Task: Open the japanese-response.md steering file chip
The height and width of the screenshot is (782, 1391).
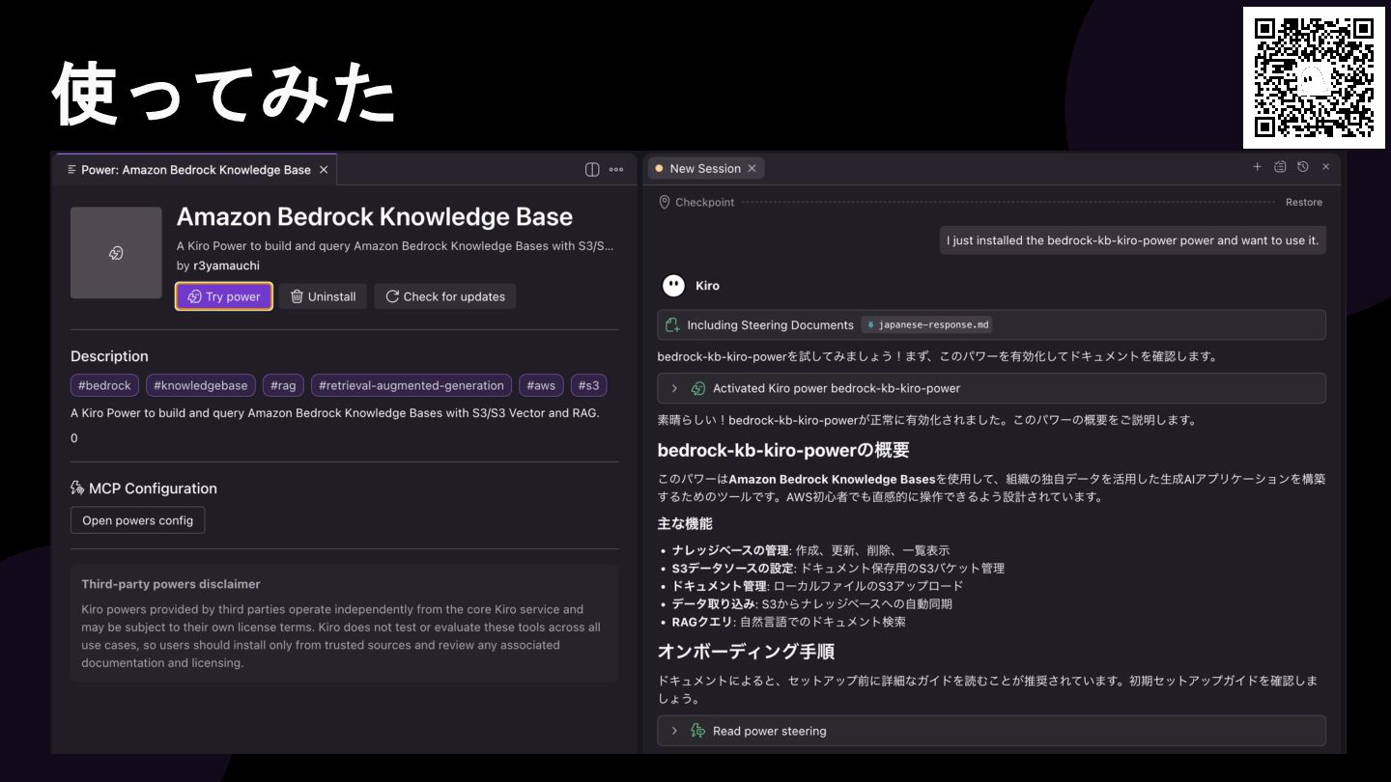Action: point(926,324)
